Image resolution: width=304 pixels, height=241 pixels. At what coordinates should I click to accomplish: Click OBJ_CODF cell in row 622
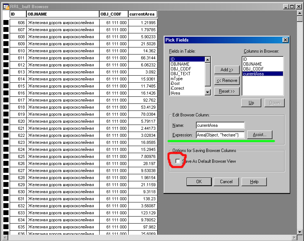coord(114,135)
